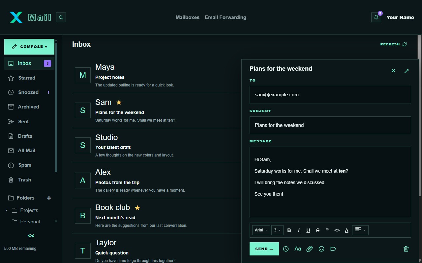422x263 pixels.
Task: Click in the To address field
Action: [x=330, y=95]
